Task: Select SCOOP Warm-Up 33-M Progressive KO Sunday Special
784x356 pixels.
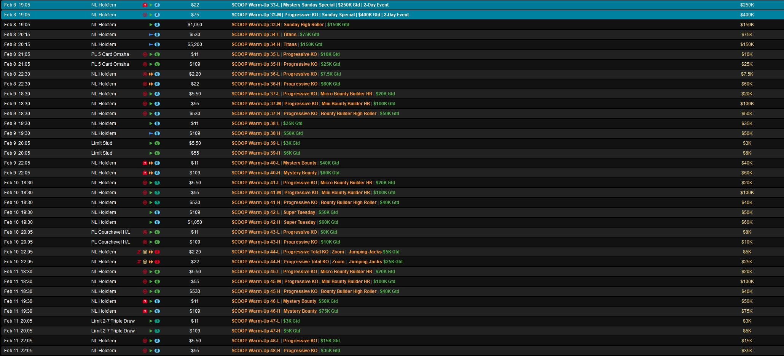Action: [x=320, y=15]
